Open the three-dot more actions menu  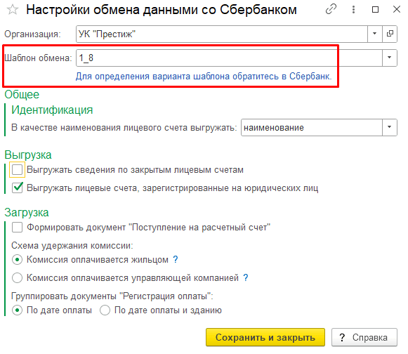pyautogui.click(x=353, y=10)
